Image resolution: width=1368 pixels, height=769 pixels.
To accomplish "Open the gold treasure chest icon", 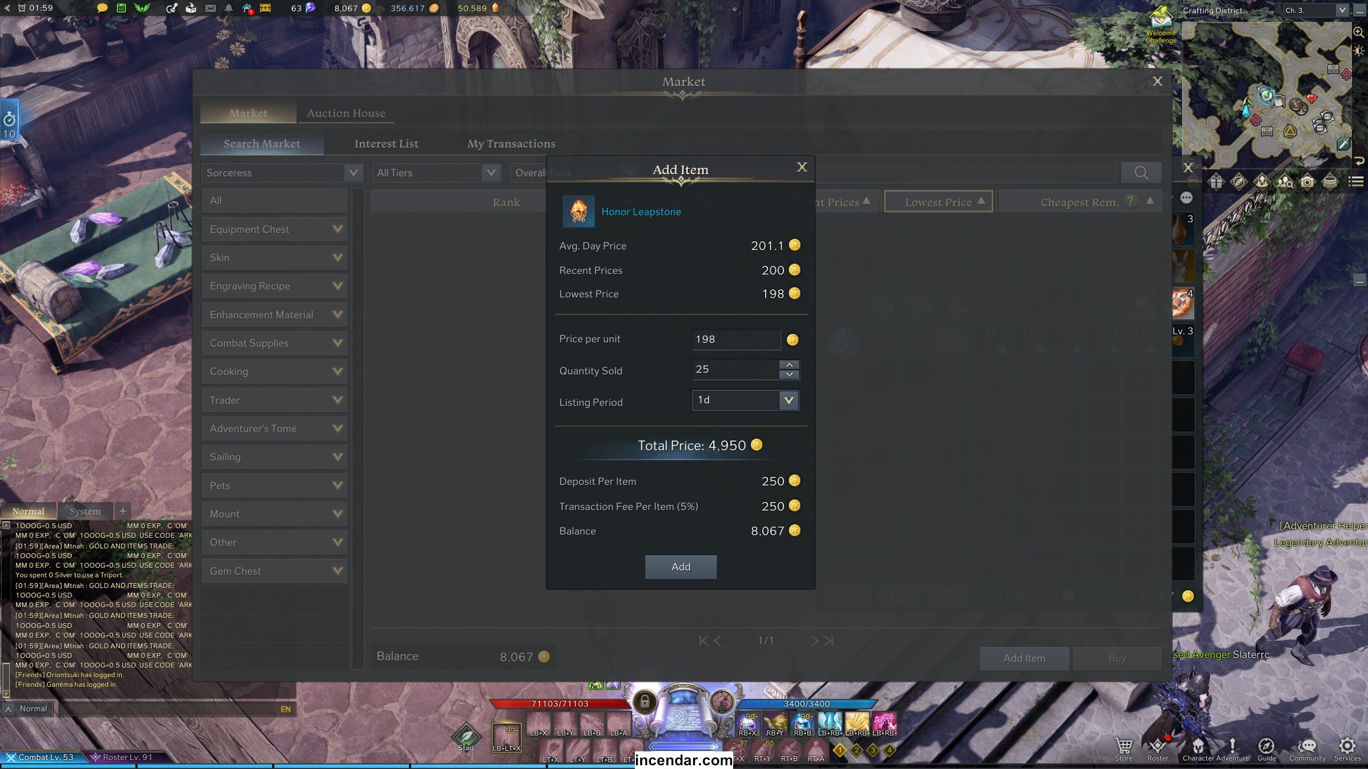I will pos(266,8).
